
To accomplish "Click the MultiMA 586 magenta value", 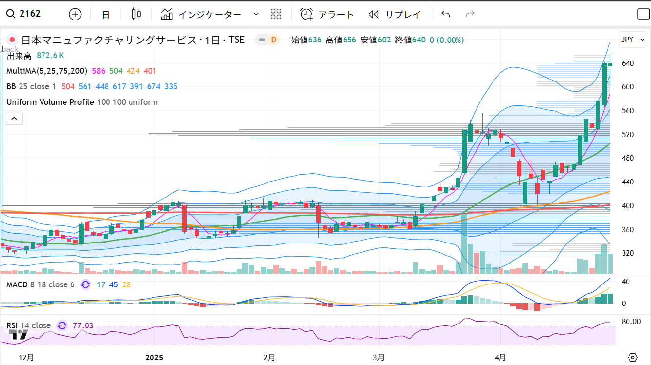I will pos(99,71).
